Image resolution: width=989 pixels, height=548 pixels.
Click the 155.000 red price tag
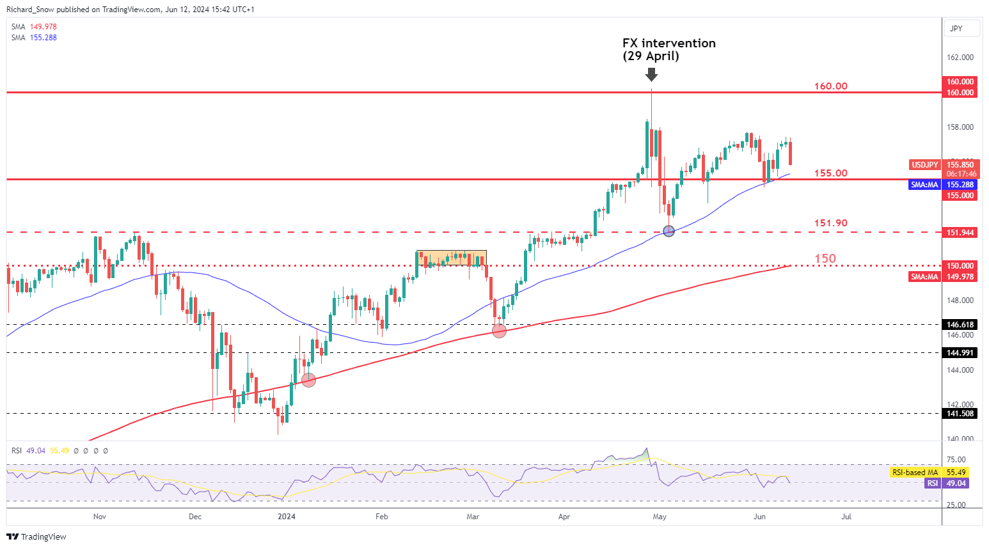(x=960, y=196)
